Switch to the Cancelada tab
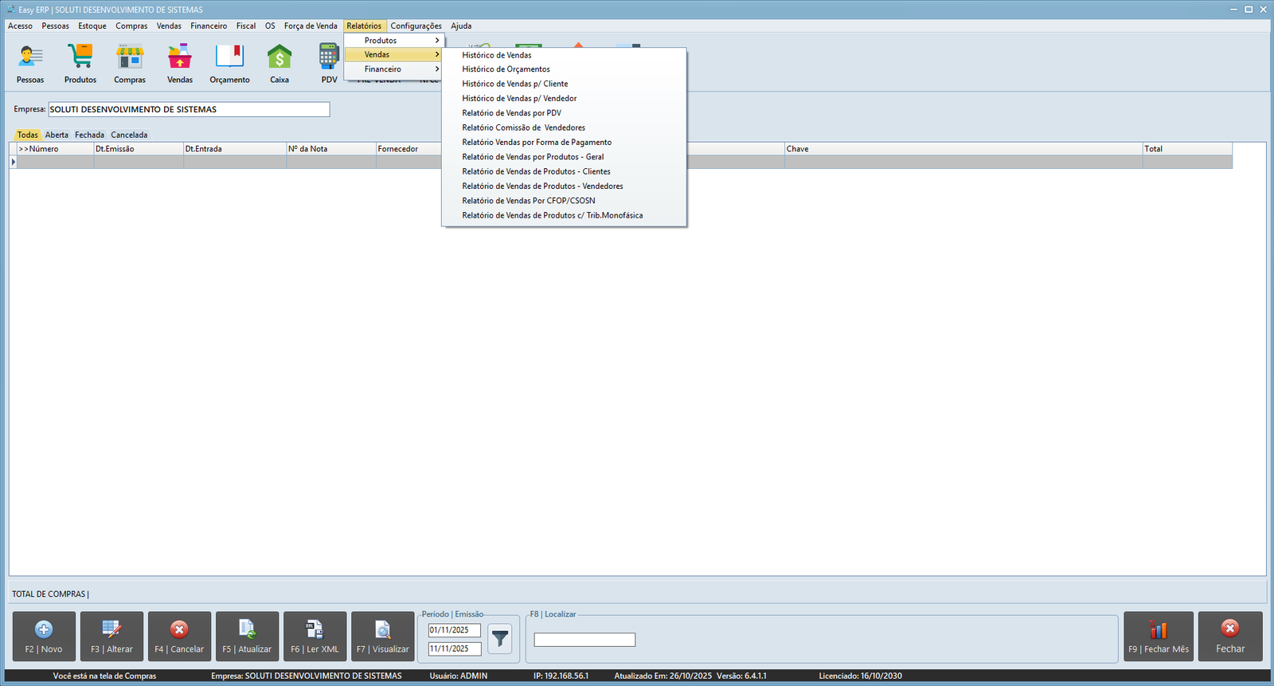Viewport: 1274px width, 686px height. 129,135
